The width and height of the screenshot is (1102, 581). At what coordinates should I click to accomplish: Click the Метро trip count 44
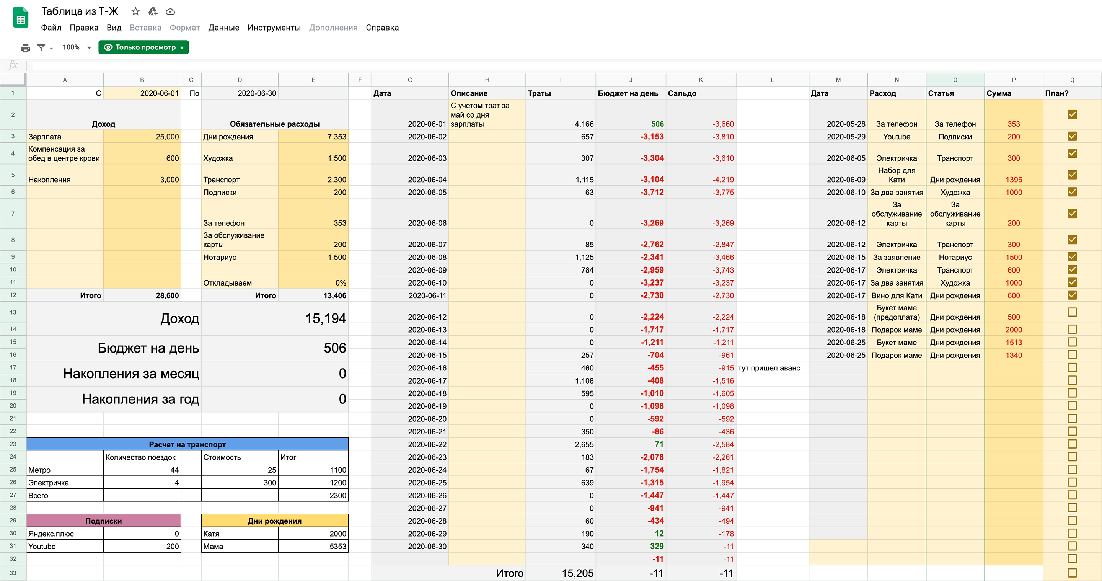[x=142, y=470]
